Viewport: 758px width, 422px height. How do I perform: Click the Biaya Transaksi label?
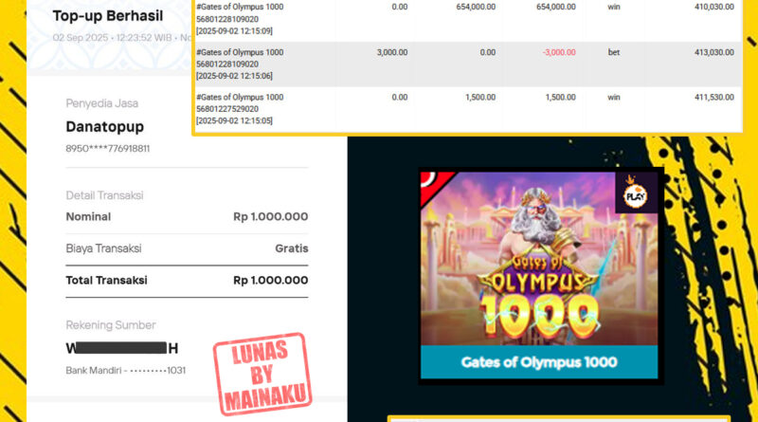tap(103, 248)
